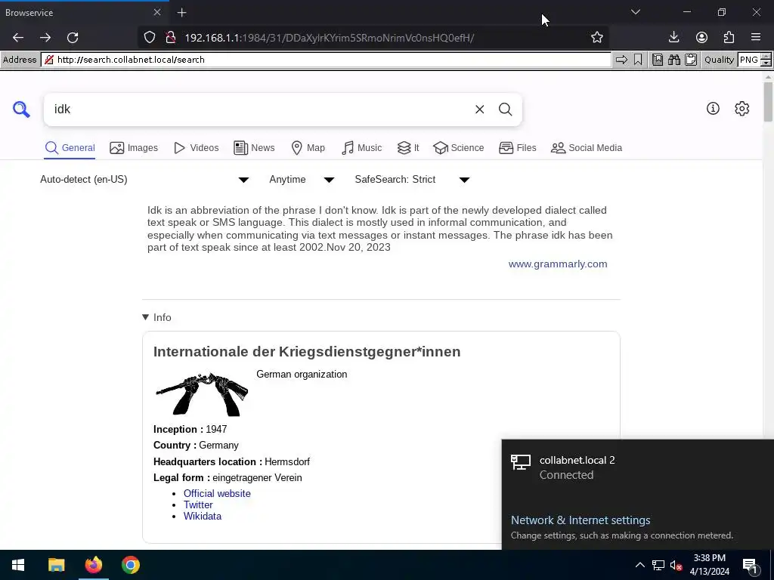774x580 pixels.
Task: Switch to the Map category
Action: (x=308, y=148)
